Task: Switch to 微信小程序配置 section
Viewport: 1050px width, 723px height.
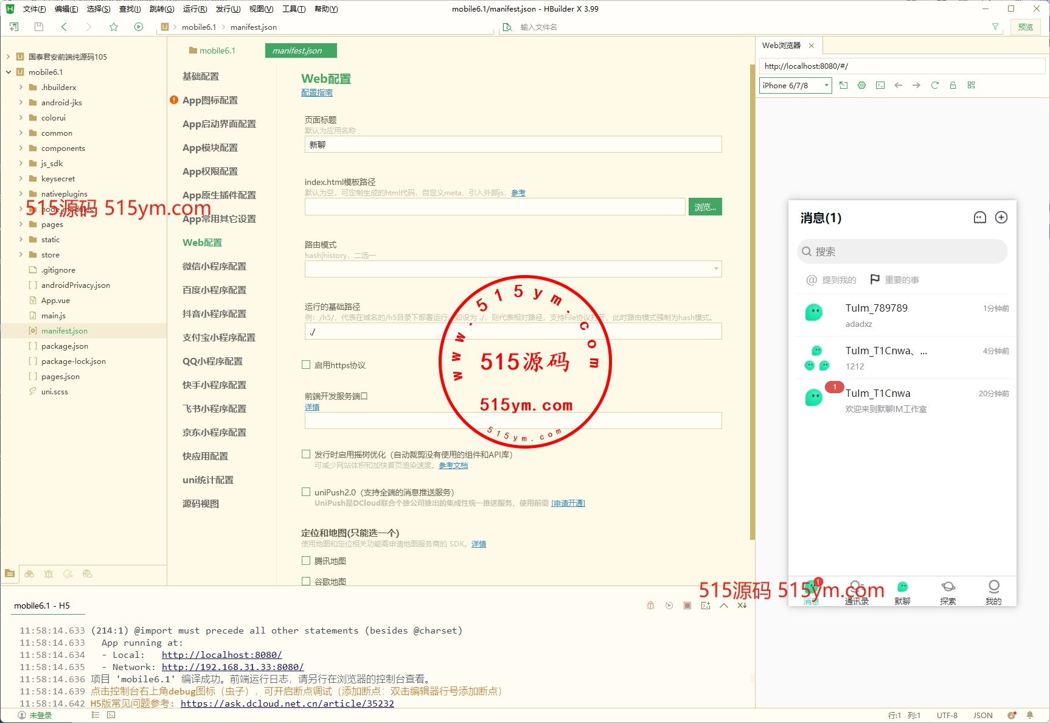Action: (214, 266)
